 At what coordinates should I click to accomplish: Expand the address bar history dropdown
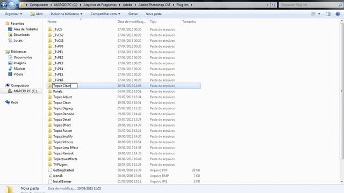(x=268, y=5)
